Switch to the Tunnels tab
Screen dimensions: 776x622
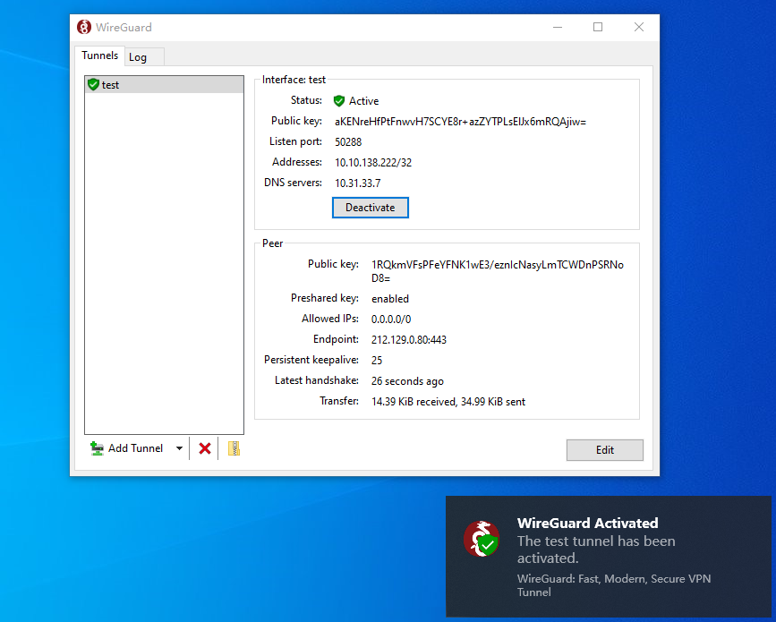pos(100,55)
